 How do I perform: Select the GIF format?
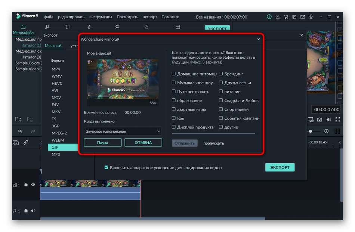click(63, 147)
